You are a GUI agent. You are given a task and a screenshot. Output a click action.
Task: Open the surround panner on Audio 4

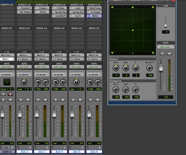point(7,82)
